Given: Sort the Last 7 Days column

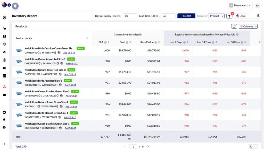Looking at the screenshot, I should pyautogui.click(x=188, y=42).
